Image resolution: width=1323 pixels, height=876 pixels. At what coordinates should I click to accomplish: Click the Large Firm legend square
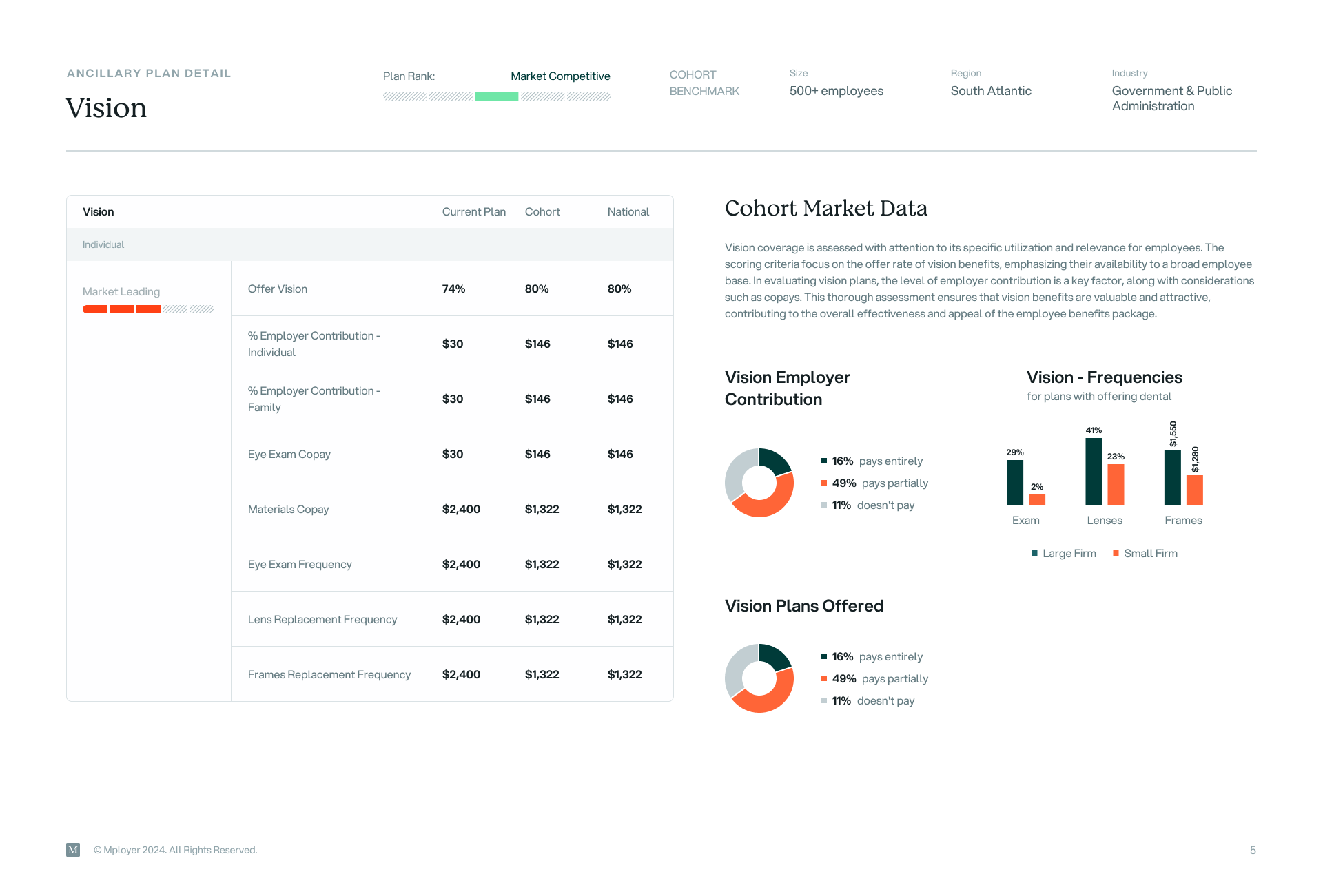coord(1034,554)
